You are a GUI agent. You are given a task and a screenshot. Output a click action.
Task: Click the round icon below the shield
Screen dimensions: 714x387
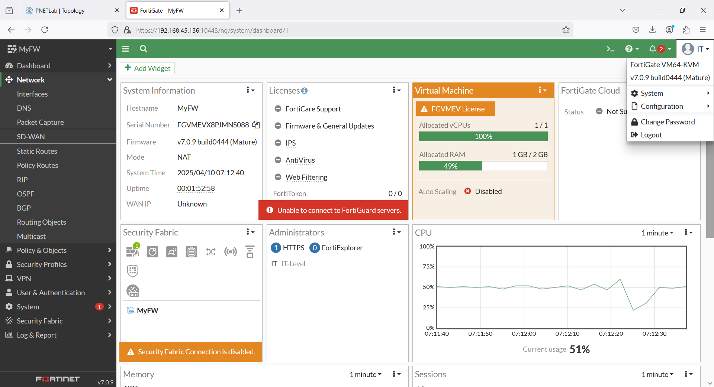click(133, 291)
